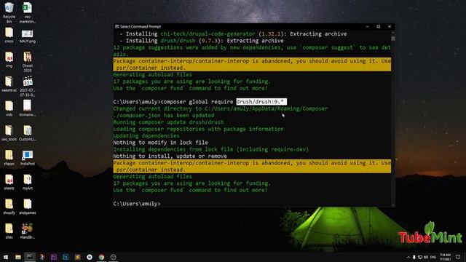466x262 pixels.
Task: Open the sheets folder
Action: click(x=9, y=182)
